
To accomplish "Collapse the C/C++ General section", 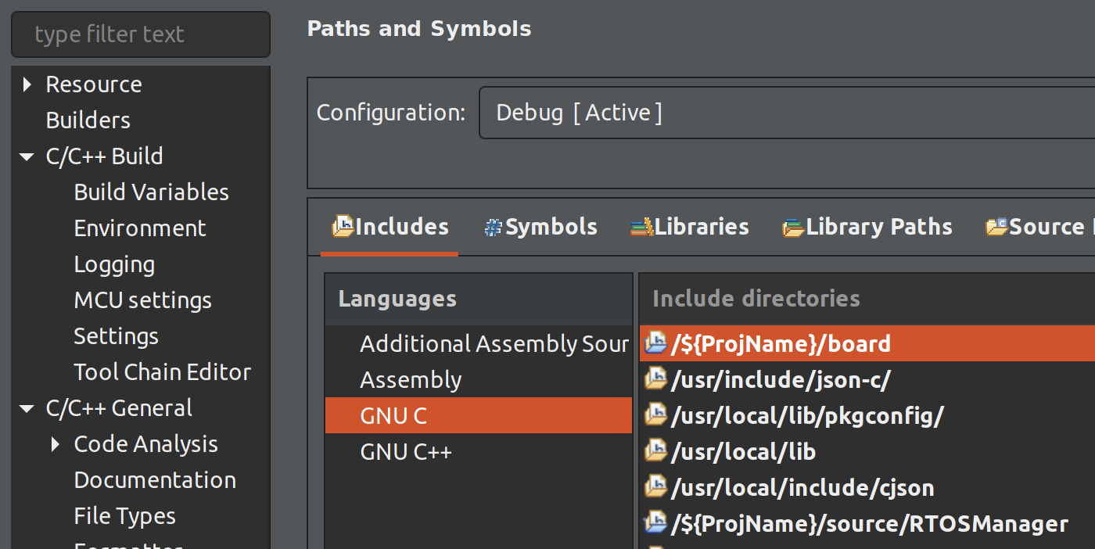I will tap(28, 408).
